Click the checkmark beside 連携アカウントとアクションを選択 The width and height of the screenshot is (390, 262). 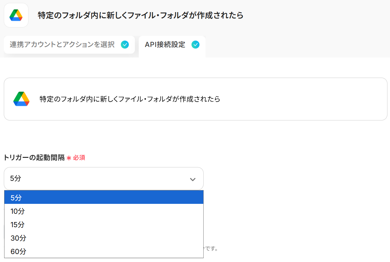(x=125, y=44)
